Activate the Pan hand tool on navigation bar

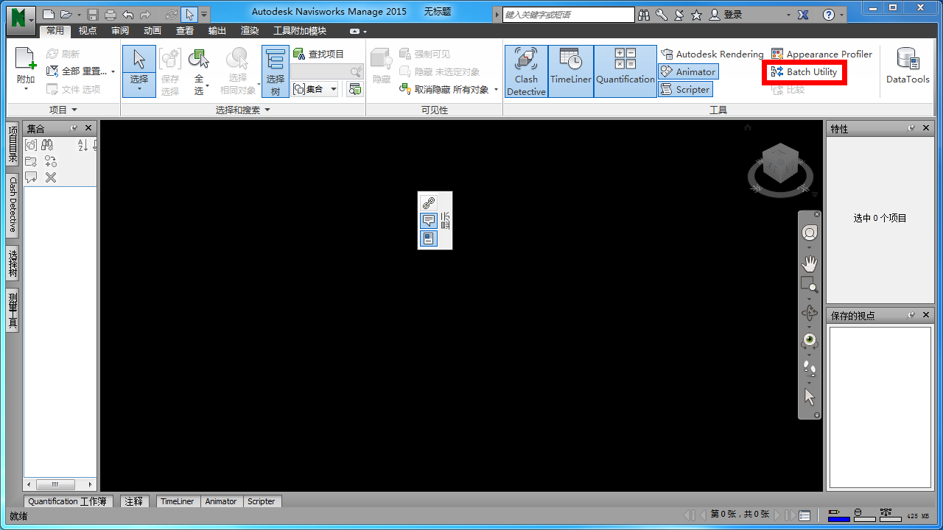coord(810,264)
